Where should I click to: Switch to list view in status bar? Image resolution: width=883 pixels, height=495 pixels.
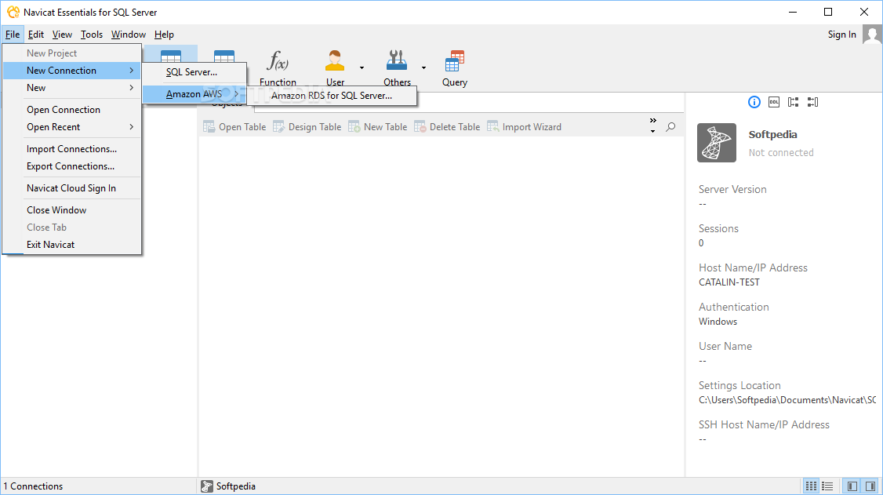[x=827, y=486]
